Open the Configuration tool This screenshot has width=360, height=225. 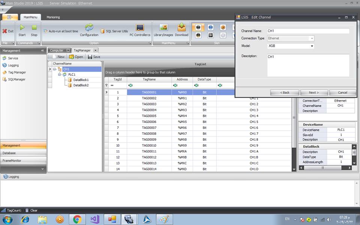pyautogui.click(x=89, y=30)
